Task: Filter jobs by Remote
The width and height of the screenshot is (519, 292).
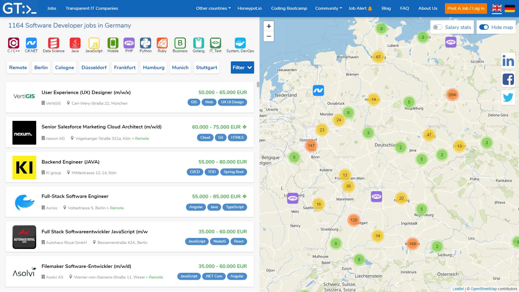Action: [x=18, y=68]
